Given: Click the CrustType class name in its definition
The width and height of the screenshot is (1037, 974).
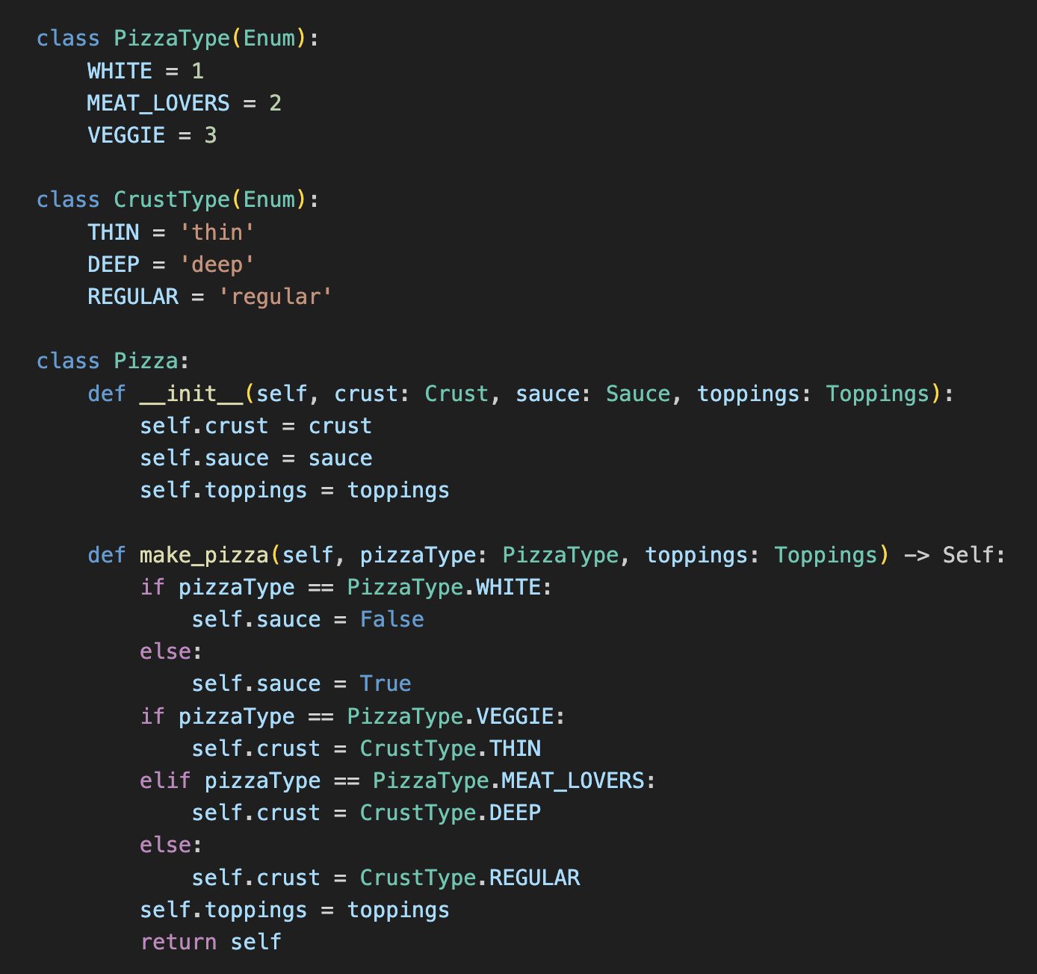Looking at the screenshot, I should click(172, 199).
